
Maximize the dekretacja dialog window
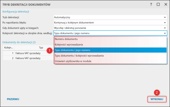tap(158, 4)
